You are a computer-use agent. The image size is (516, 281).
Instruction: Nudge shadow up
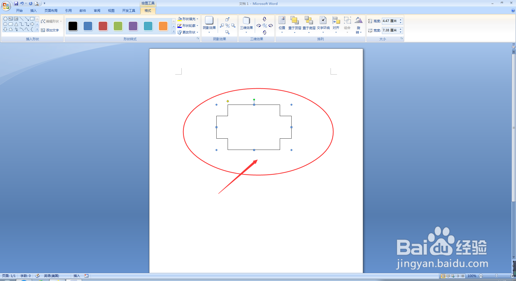[x=227, y=19]
